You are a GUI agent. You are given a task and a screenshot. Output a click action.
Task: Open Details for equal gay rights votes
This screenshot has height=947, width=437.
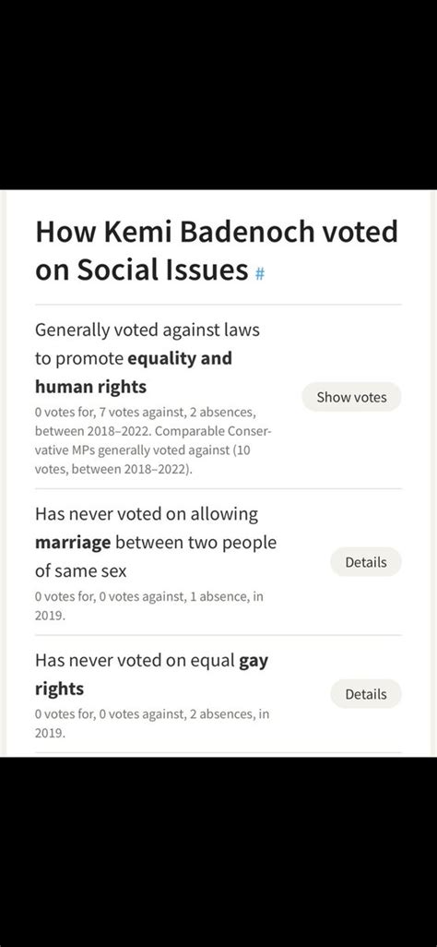pyautogui.click(x=366, y=694)
